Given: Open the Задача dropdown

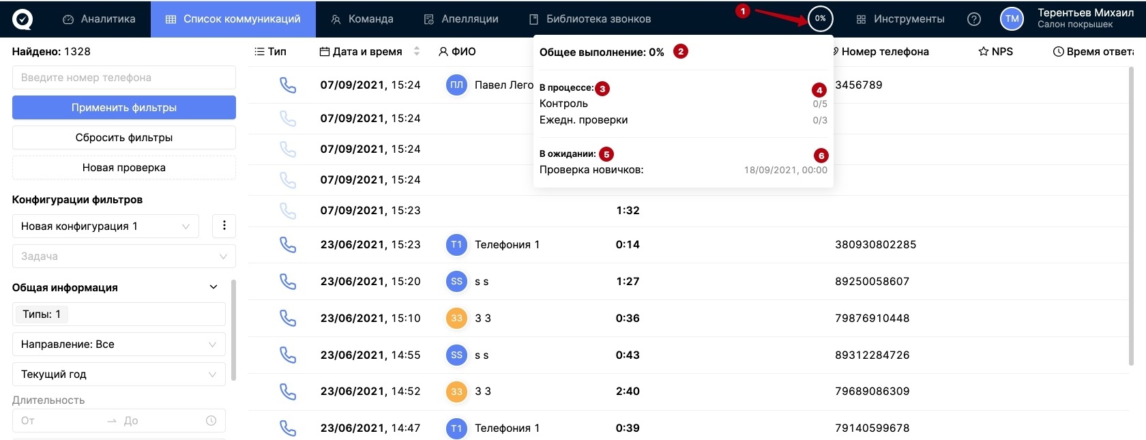Looking at the screenshot, I should click(x=123, y=256).
